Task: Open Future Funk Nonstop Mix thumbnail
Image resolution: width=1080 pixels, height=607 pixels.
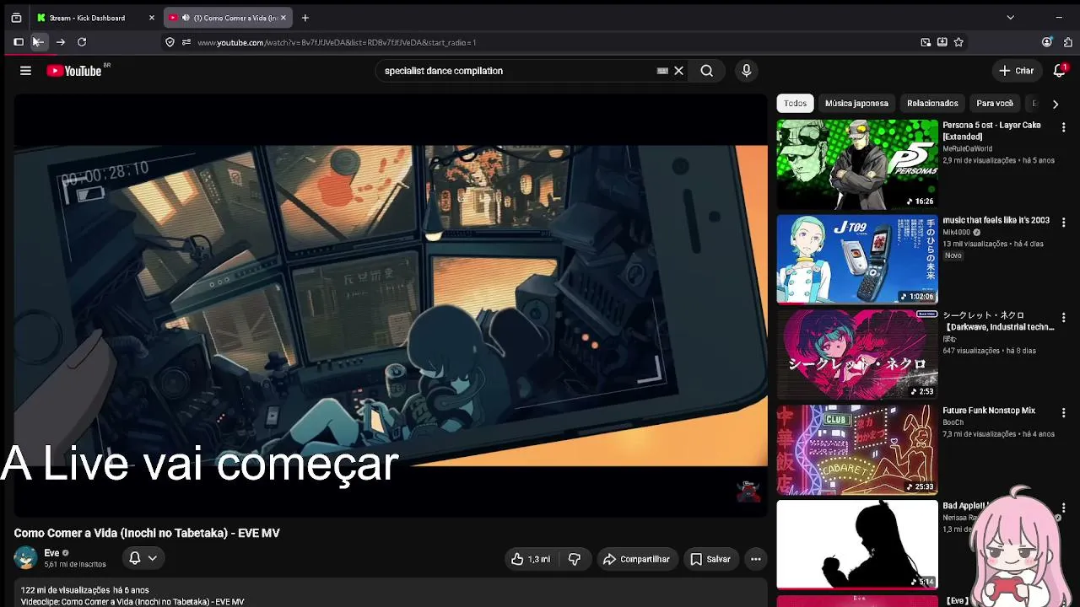Action: (857, 450)
